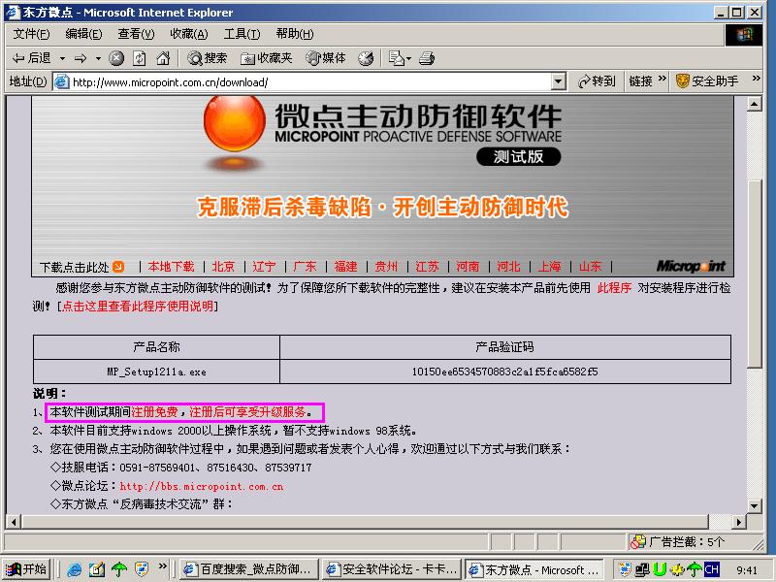Refresh the page with the Refresh icon

point(140,58)
